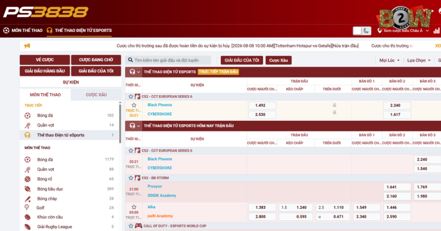The height and width of the screenshot is (231, 441).
Task: Open paiN Academy team link
Action: tap(160, 216)
